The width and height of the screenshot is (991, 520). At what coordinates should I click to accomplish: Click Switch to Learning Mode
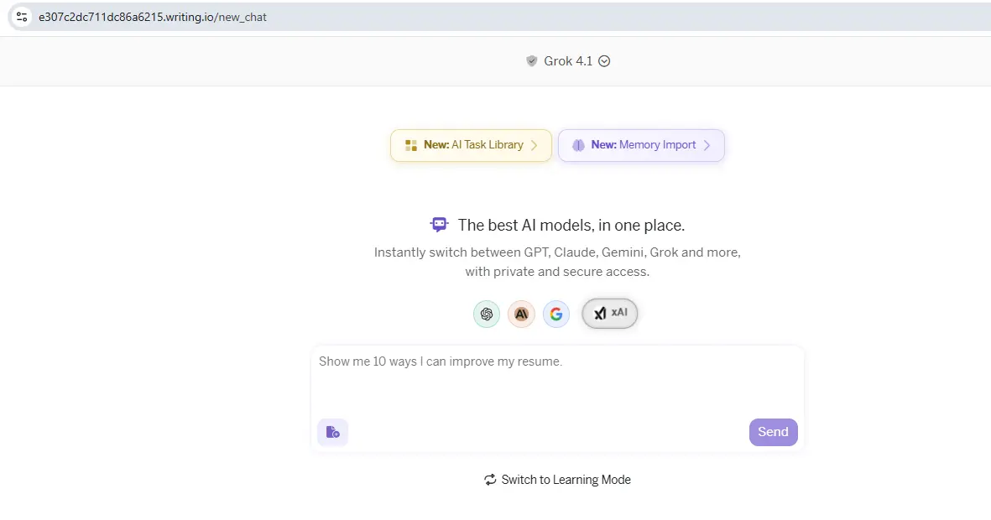coord(557,480)
